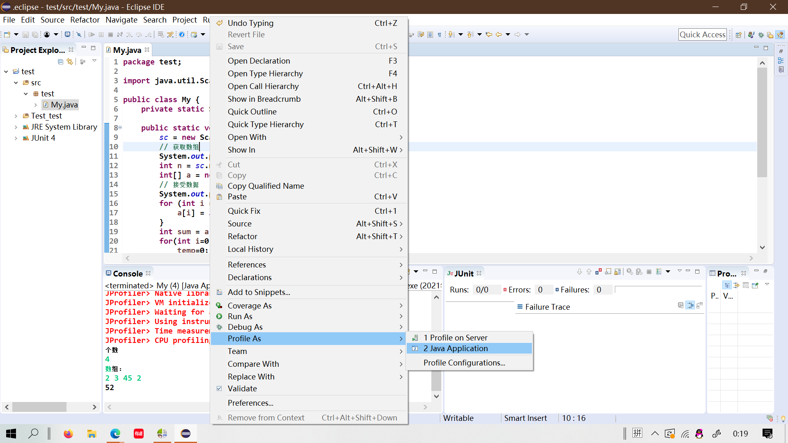Expand the Test_test folder node
The height and width of the screenshot is (443, 788).
click(16, 116)
